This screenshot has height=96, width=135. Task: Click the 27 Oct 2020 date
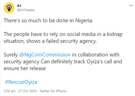click(x=27, y=91)
